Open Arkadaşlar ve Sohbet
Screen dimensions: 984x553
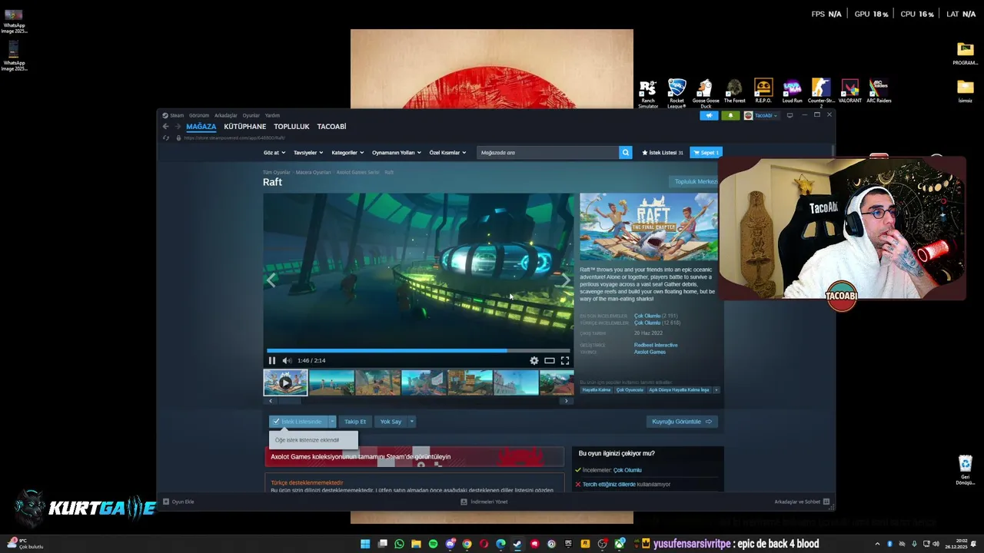click(x=802, y=502)
